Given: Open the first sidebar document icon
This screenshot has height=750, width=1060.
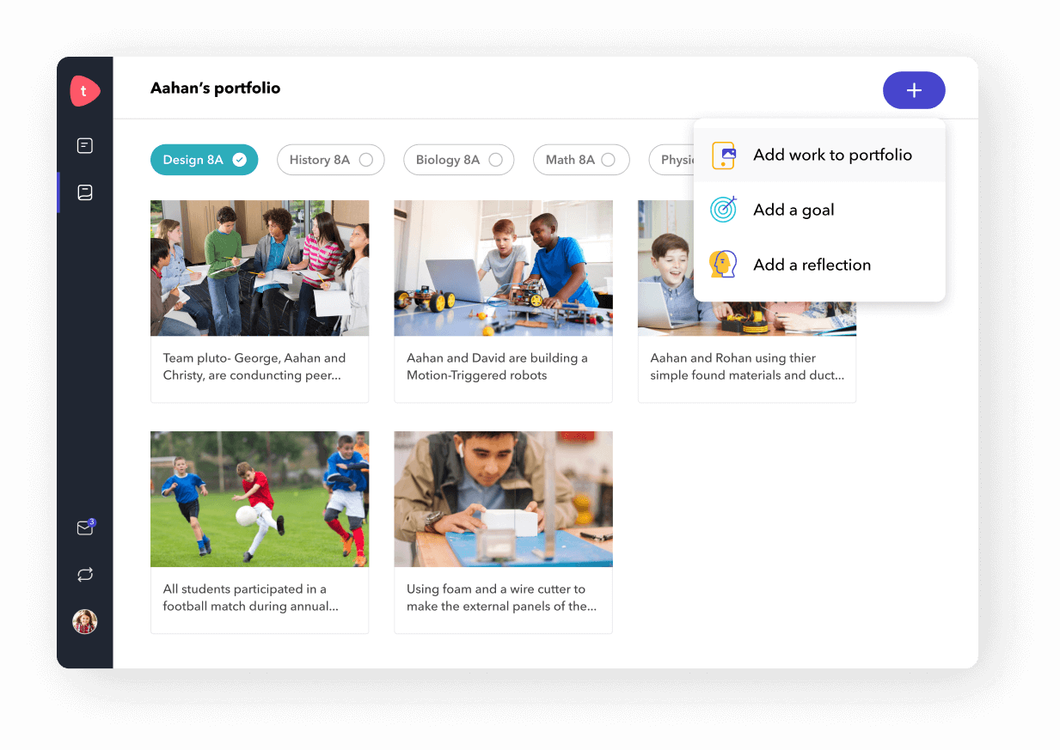Looking at the screenshot, I should click(x=85, y=146).
